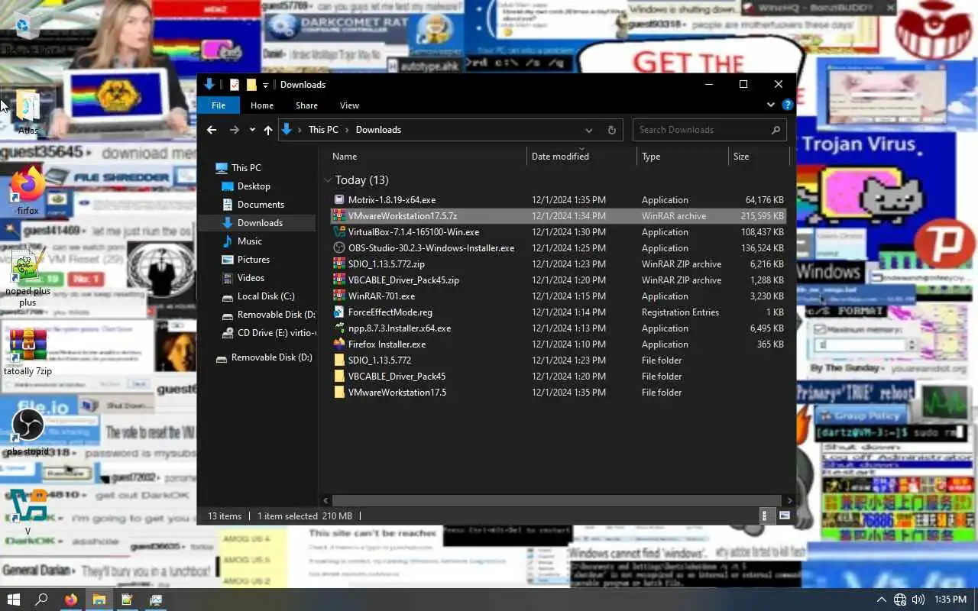Screen dimensions: 978x611
Task: Select the VirtualBox-7.1.4-165100-Win.exe file icon
Action: point(340,232)
